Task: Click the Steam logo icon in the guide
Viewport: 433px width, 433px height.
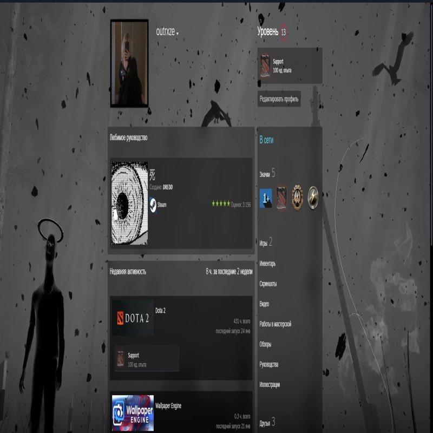Action: [x=153, y=205]
